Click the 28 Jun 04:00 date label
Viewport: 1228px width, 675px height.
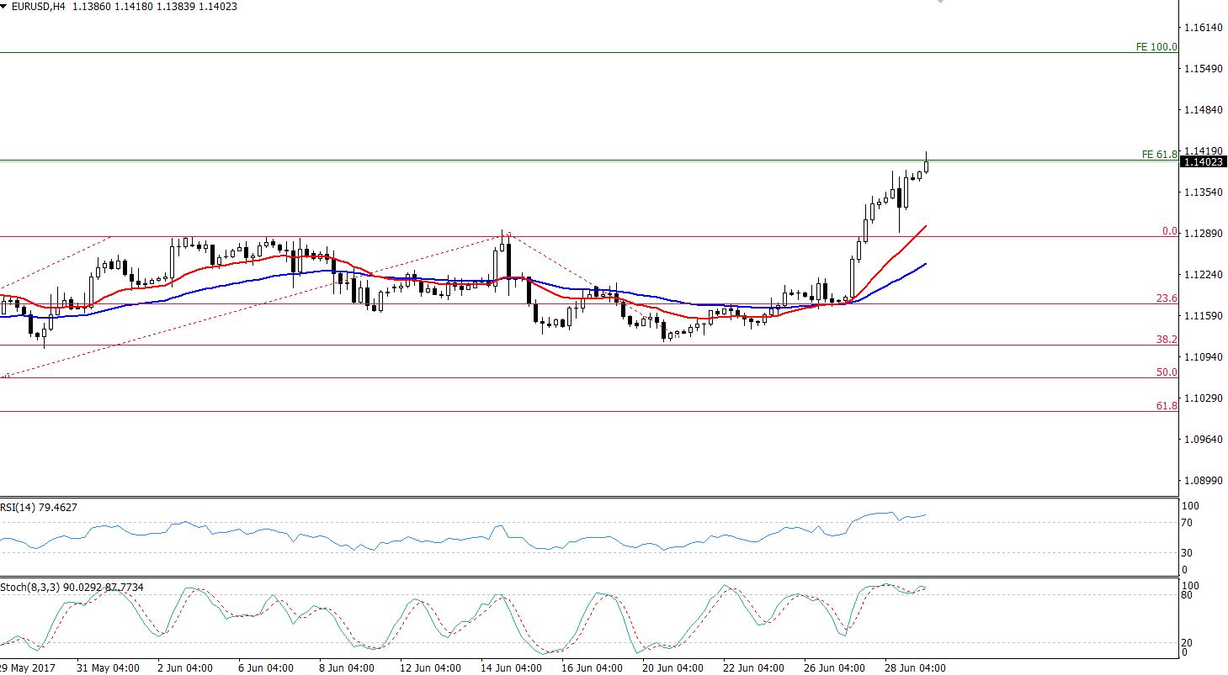tap(914, 668)
